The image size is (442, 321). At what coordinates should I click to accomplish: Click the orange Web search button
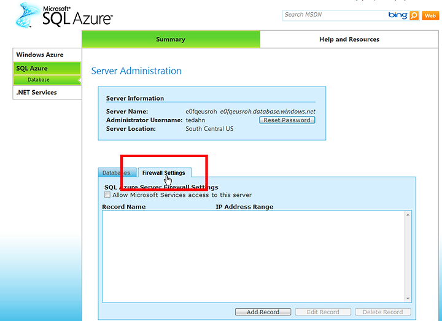[430, 16]
